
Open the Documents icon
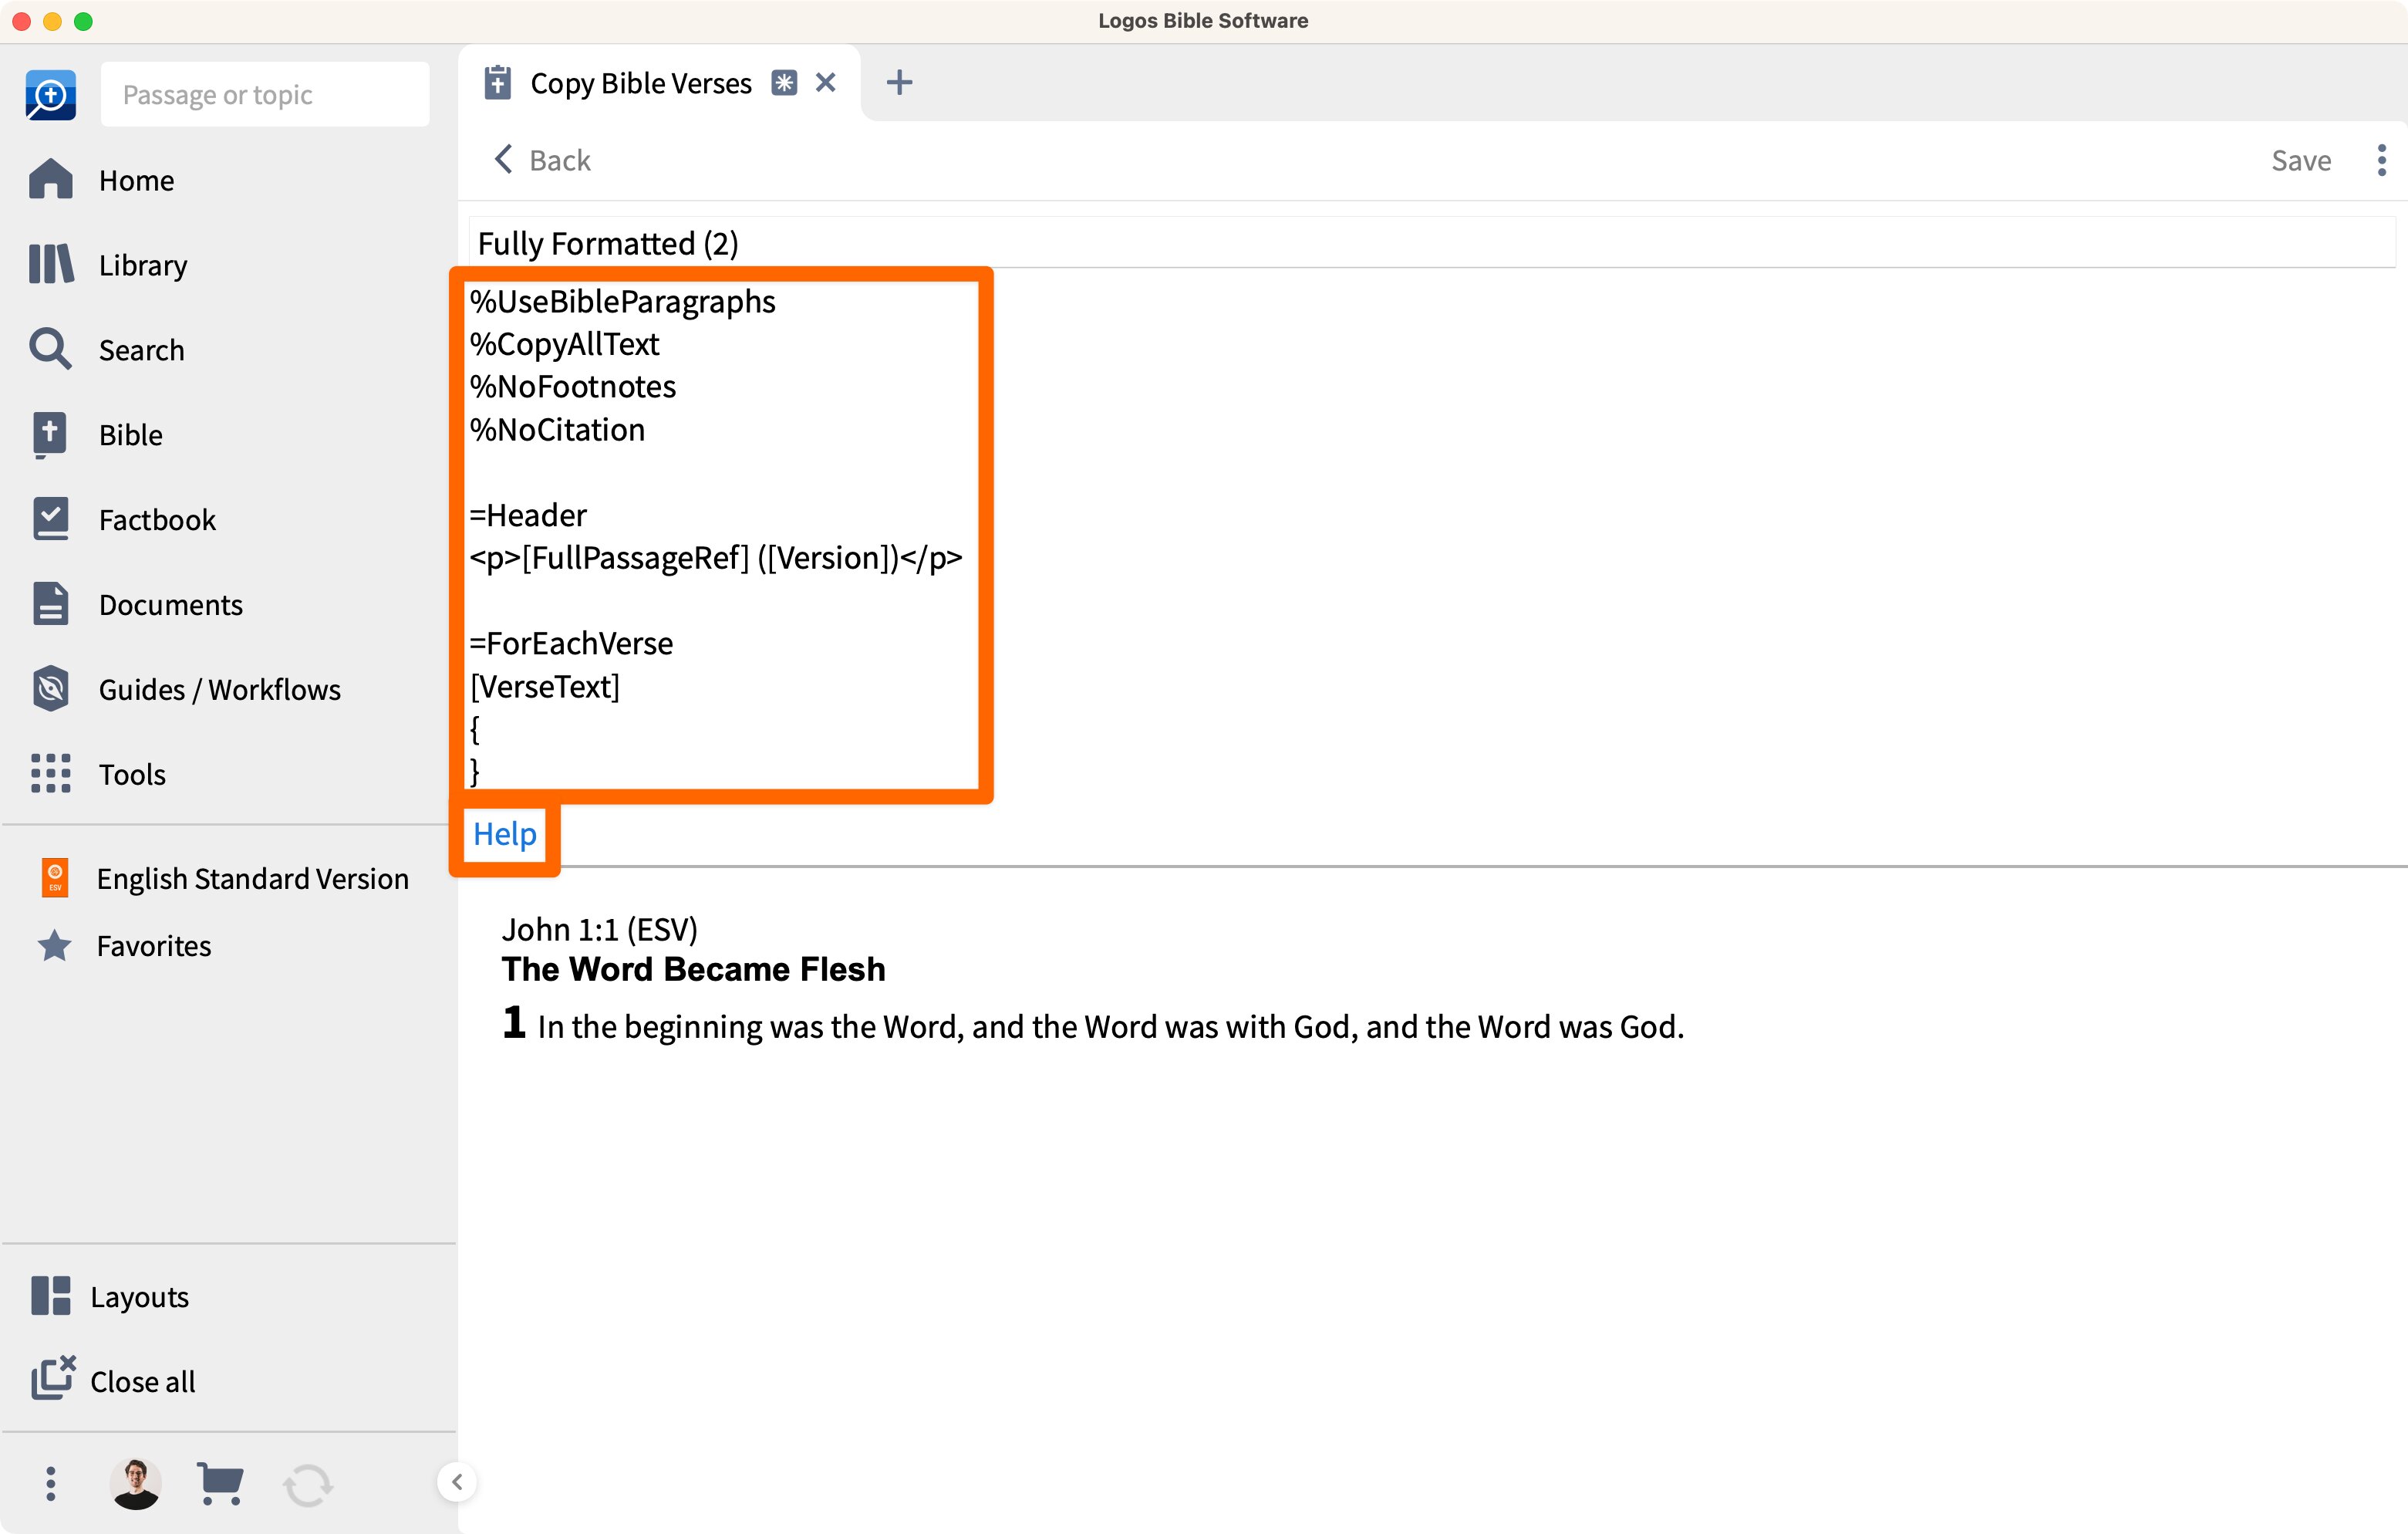(50, 604)
